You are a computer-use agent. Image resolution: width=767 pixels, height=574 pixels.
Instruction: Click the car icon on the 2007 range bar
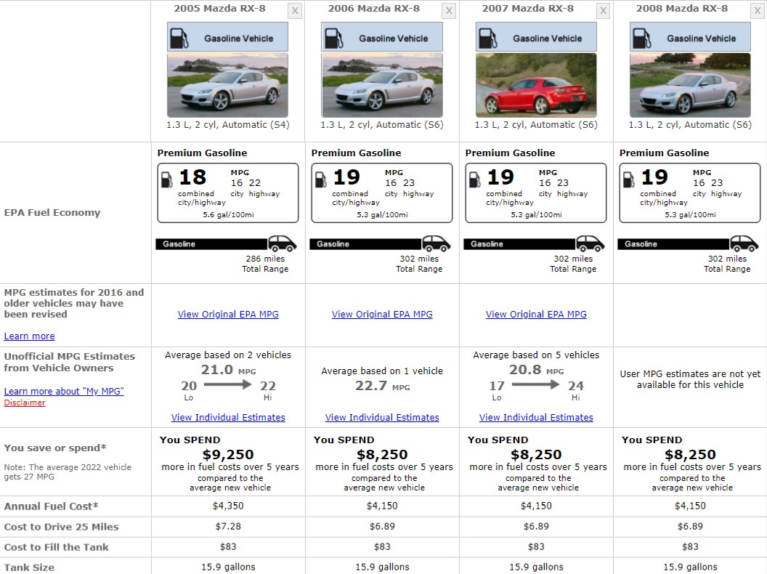pyautogui.click(x=591, y=243)
